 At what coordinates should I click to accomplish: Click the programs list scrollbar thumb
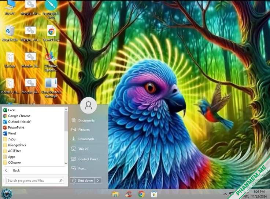[66, 121]
